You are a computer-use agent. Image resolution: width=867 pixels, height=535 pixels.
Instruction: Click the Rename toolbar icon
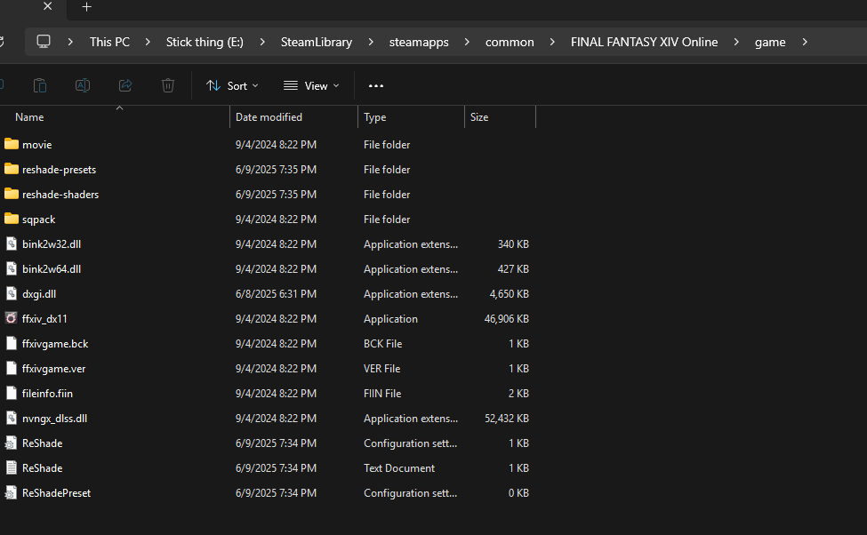click(x=83, y=85)
